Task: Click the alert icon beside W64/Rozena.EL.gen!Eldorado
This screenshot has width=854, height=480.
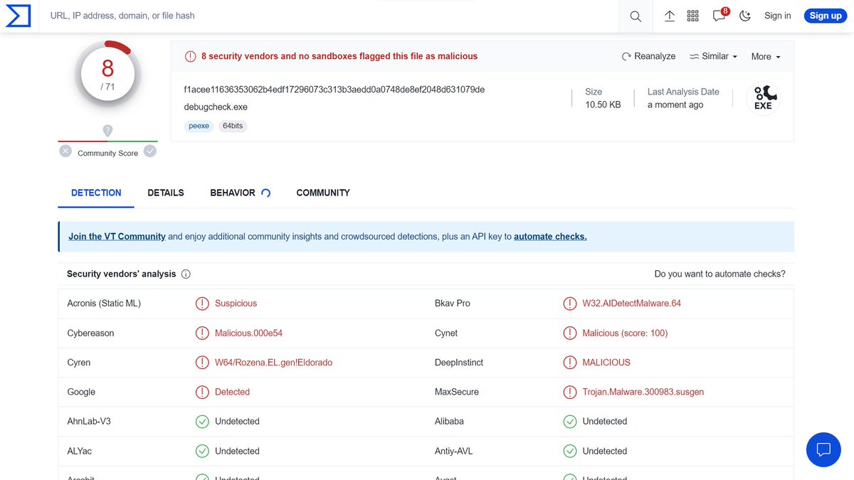Action: (x=202, y=363)
